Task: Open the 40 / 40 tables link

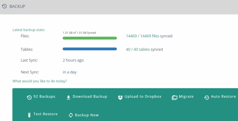Action: point(138,49)
